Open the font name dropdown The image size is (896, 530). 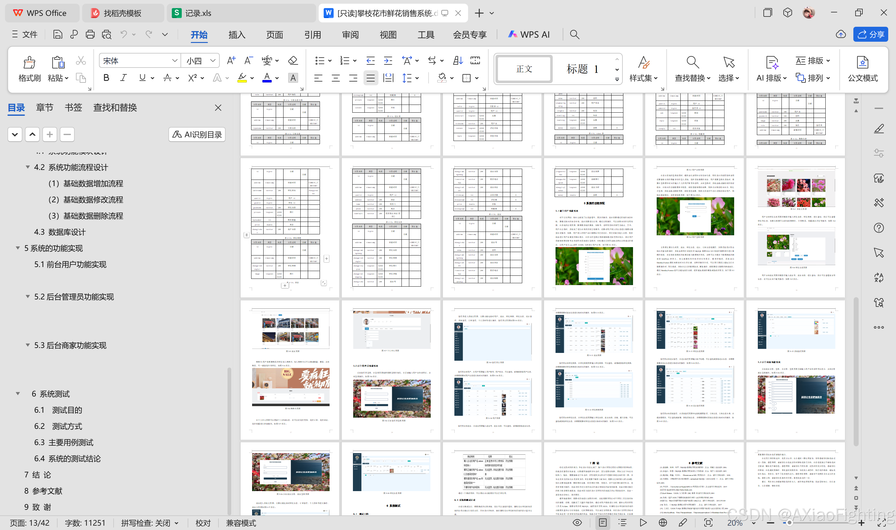(x=175, y=61)
